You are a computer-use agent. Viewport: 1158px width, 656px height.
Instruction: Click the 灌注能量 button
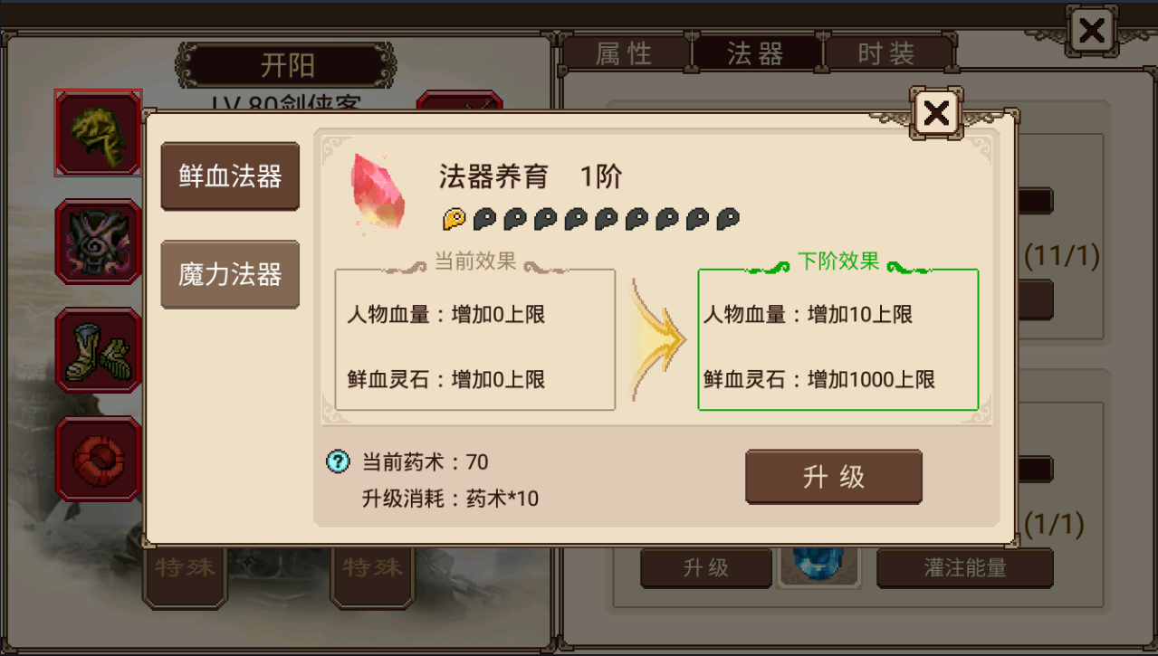pos(965,568)
